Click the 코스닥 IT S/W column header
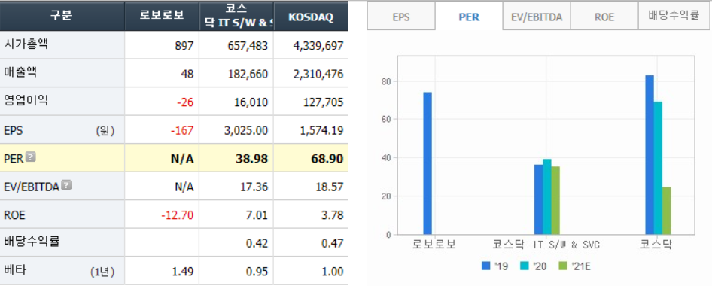Viewport: 712px width, 286px height. (236, 16)
